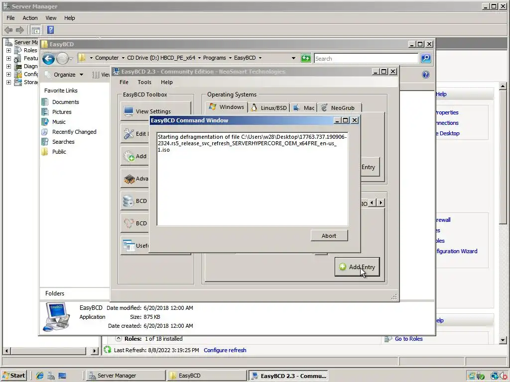Switch to EasyBCD folder taskbar button
Image resolution: width=510 pixels, height=382 pixels.
click(207, 376)
